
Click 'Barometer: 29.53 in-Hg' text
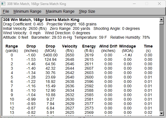[52, 38]
